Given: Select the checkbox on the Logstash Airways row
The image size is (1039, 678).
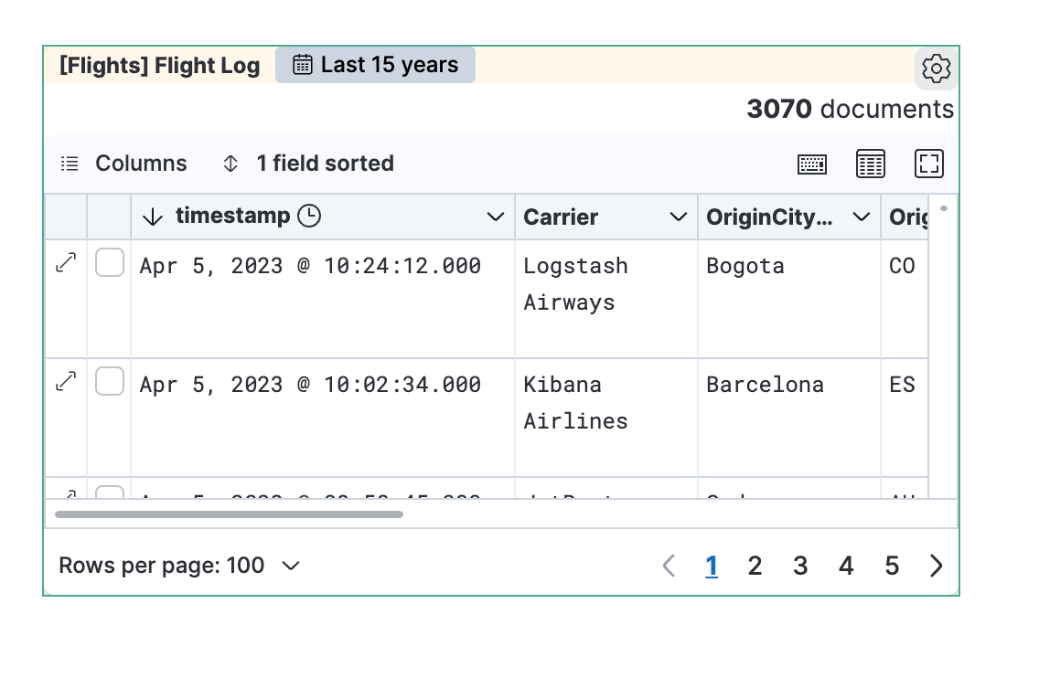Looking at the screenshot, I should (x=109, y=264).
